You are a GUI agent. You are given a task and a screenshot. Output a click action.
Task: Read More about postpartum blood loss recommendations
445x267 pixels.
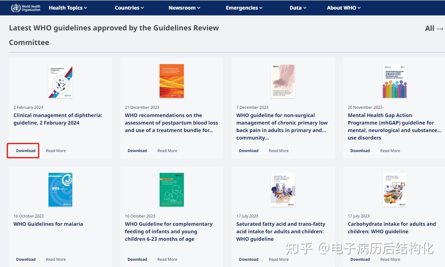point(168,151)
